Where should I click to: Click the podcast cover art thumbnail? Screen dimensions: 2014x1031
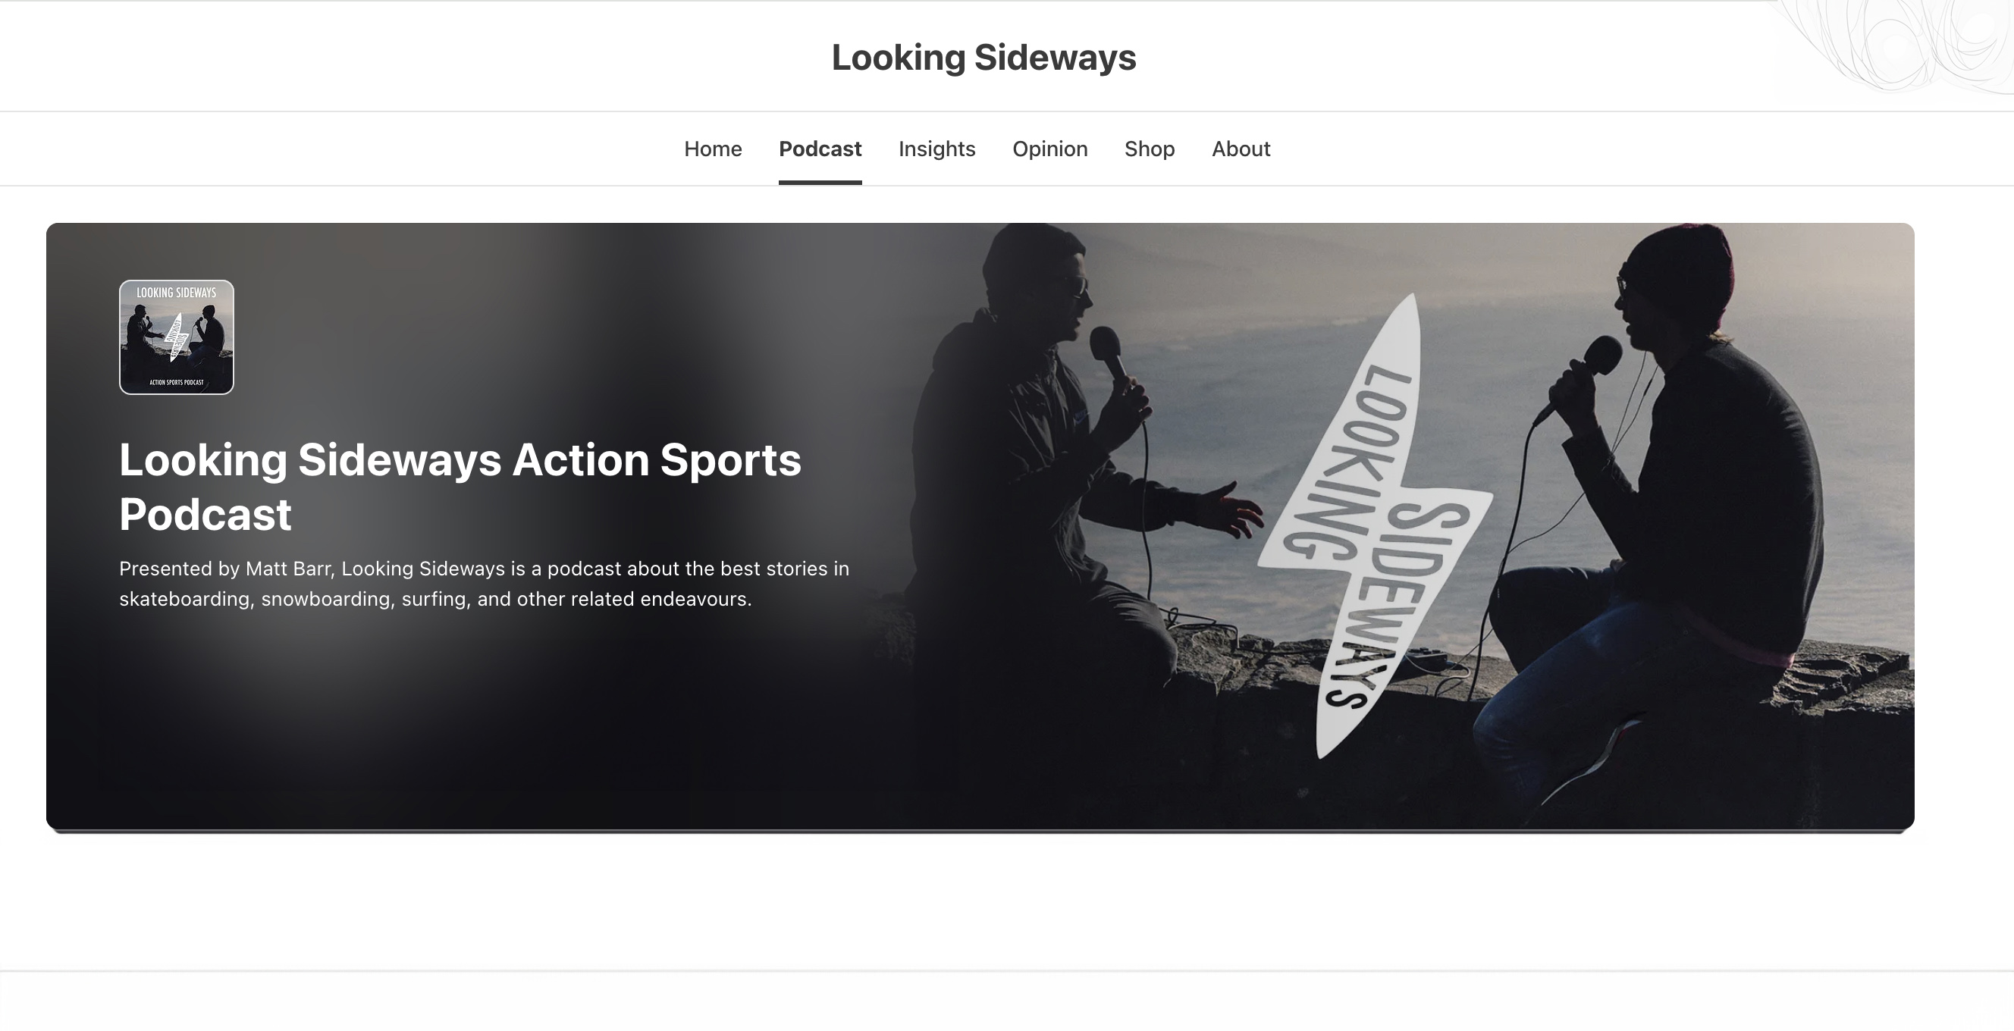click(x=177, y=337)
